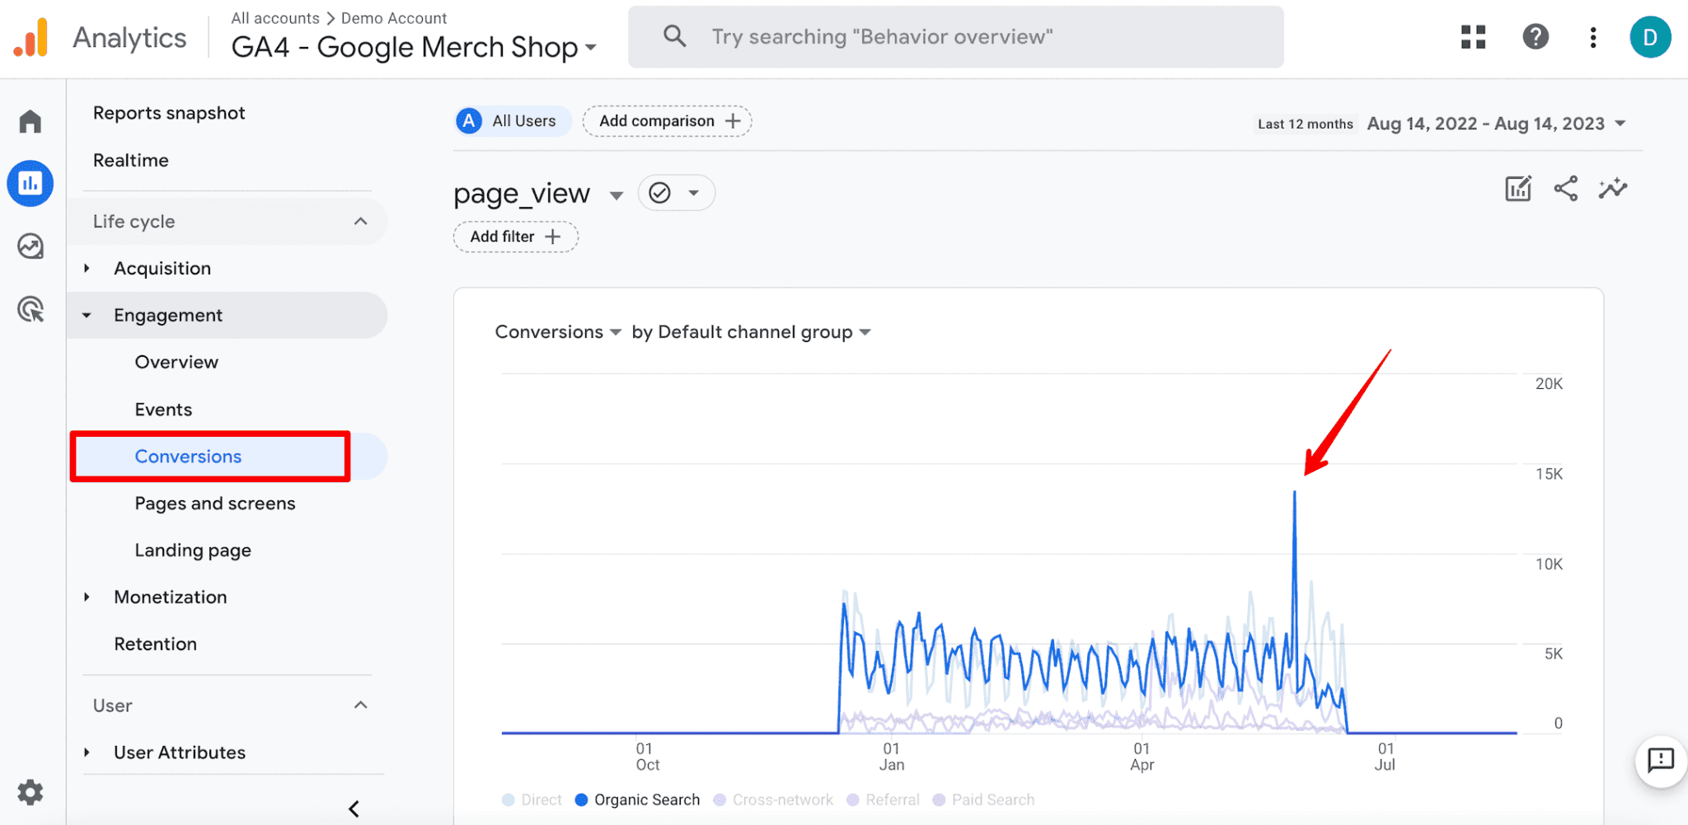Select the Reports icon in left sidebar
This screenshot has height=825, width=1688.
30,183
